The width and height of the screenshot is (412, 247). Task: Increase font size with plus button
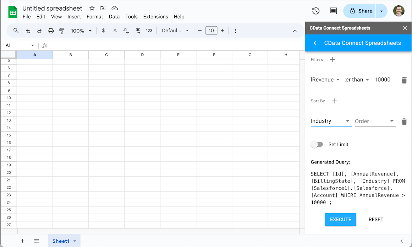pyautogui.click(x=223, y=31)
